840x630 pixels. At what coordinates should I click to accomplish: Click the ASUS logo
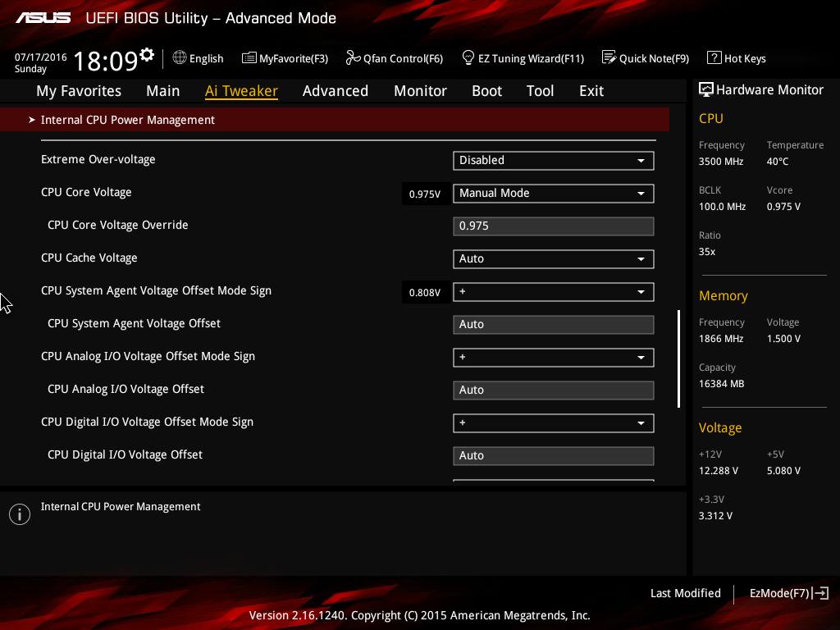(43, 18)
